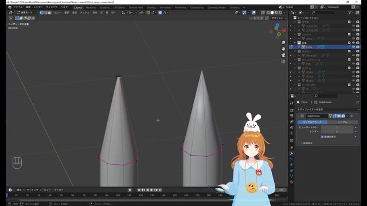Screen dimensions: 367x206
Task: Open the ビュー menu in viewport header
Action: click(x=57, y=13)
